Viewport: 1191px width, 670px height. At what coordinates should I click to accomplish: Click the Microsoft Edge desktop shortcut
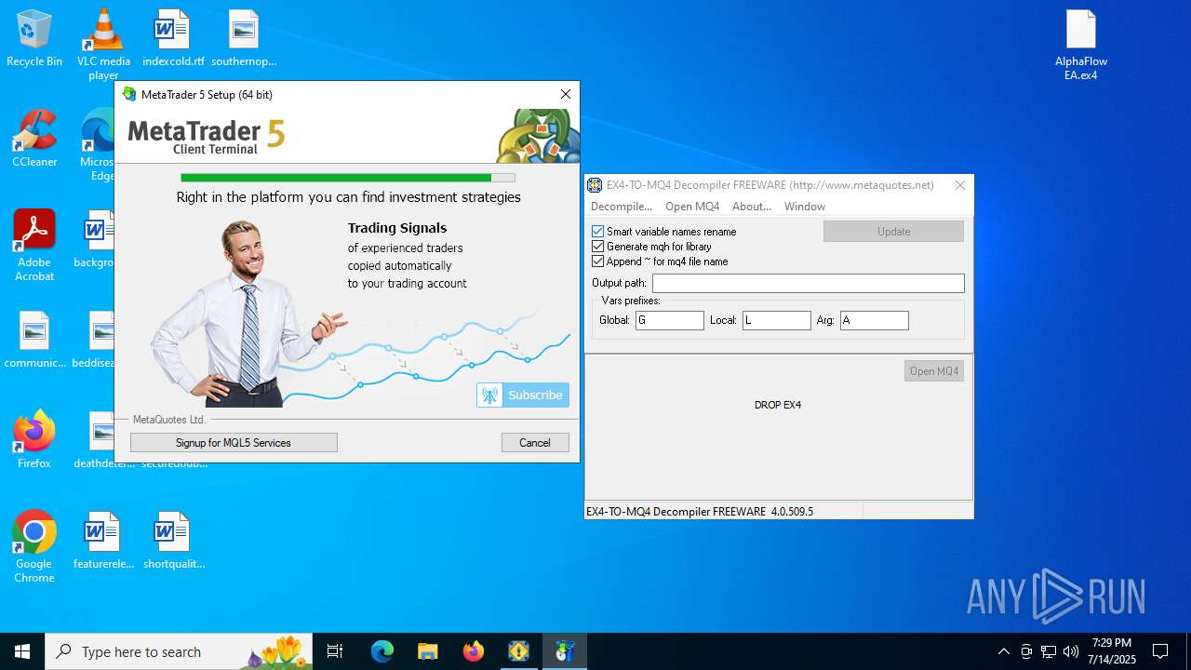[x=97, y=145]
